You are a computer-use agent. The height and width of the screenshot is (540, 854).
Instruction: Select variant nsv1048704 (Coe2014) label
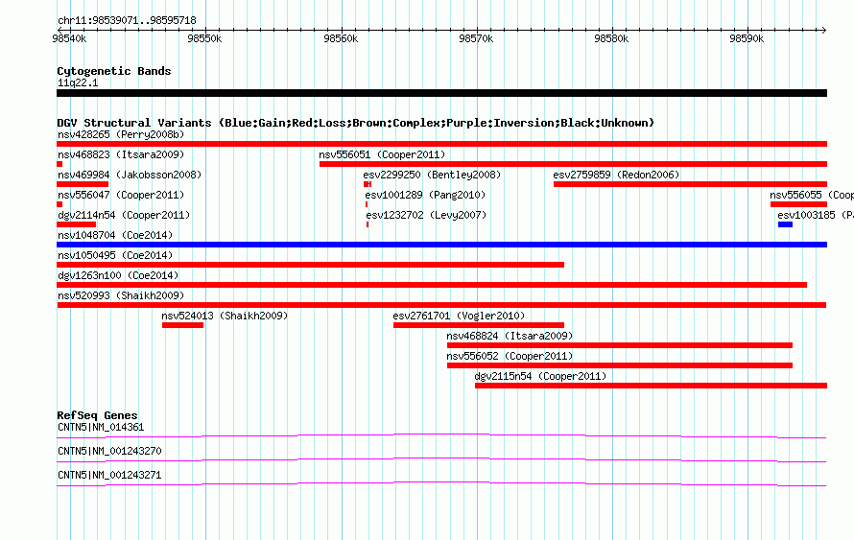(115, 235)
